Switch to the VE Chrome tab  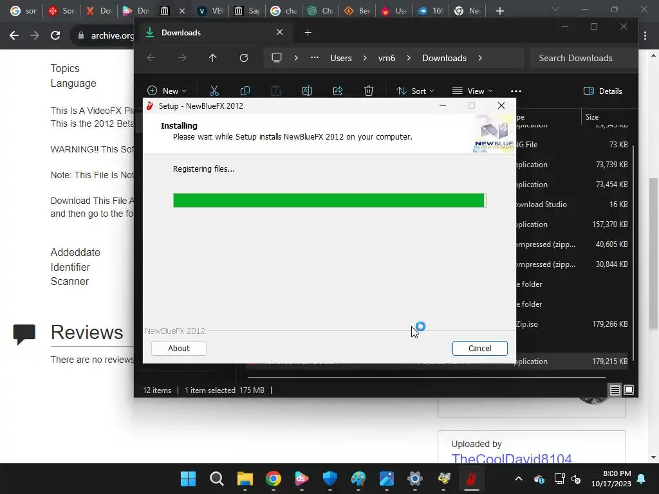tap(210, 11)
